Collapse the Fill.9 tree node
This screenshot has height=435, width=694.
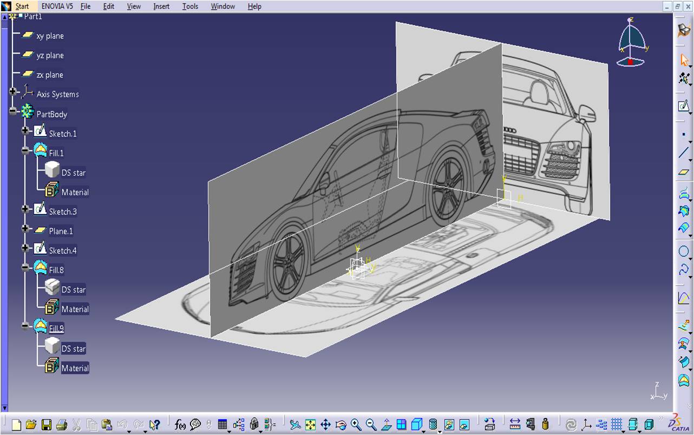coord(25,326)
